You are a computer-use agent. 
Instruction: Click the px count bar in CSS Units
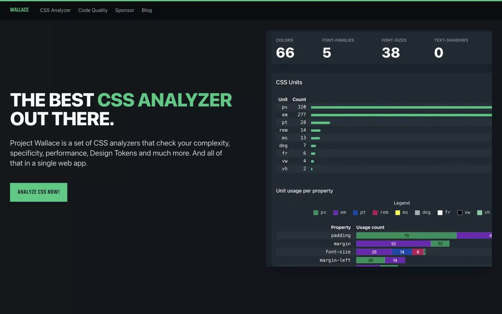point(401,107)
